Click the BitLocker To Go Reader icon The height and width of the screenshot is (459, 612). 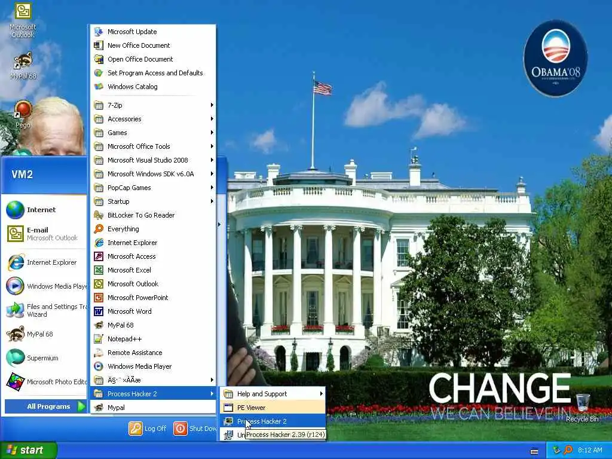99,215
